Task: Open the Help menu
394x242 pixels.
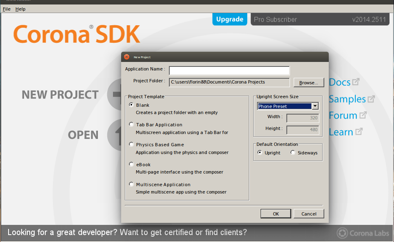Action: pyautogui.click(x=20, y=9)
